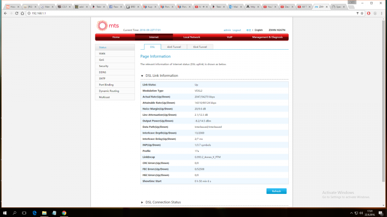
Task: Open Dynamic Routing in the sidebar
Action: (x=115, y=91)
